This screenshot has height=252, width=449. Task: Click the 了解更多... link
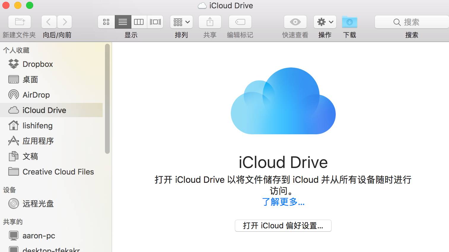tap(283, 202)
